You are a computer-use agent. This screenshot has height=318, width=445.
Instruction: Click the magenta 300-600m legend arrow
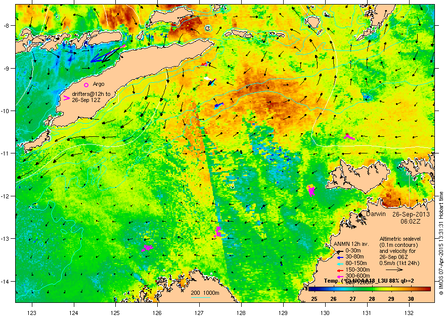click(x=339, y=276)
